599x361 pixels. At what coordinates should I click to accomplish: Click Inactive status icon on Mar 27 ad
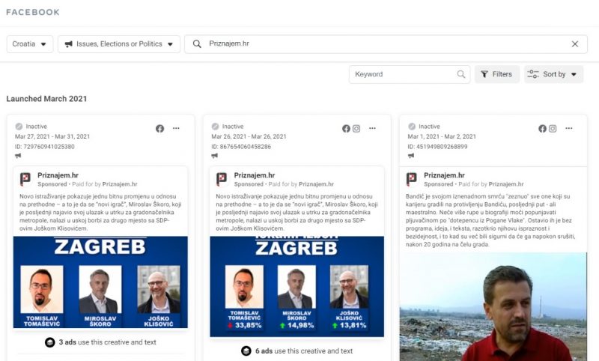(x=19, y=127)
